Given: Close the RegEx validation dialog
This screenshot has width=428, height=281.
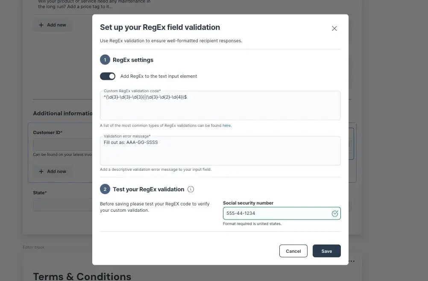Looking at the screenshot, I should click(334, 28).
